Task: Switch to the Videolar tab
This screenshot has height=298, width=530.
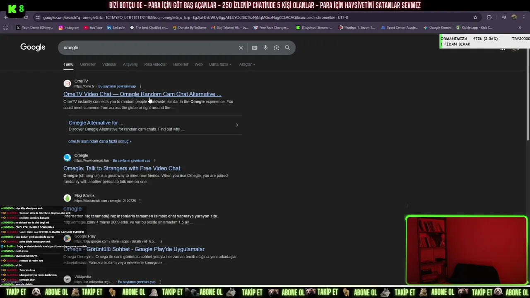Action: click(109, 64)
